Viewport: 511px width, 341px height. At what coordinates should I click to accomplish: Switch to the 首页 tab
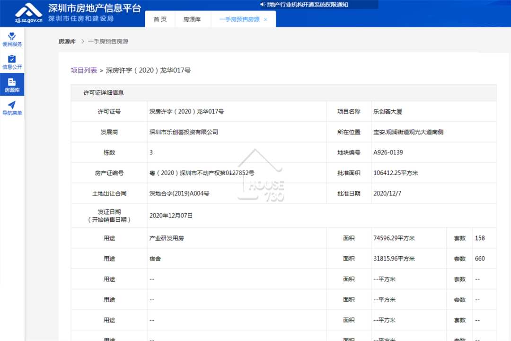point(160,19)
